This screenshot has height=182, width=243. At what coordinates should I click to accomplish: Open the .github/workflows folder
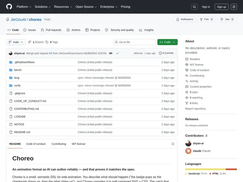pos(24,62)
